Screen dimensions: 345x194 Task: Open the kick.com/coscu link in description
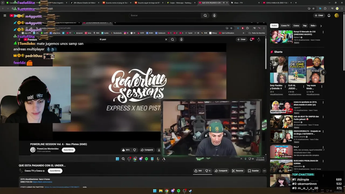coord(42,182)
